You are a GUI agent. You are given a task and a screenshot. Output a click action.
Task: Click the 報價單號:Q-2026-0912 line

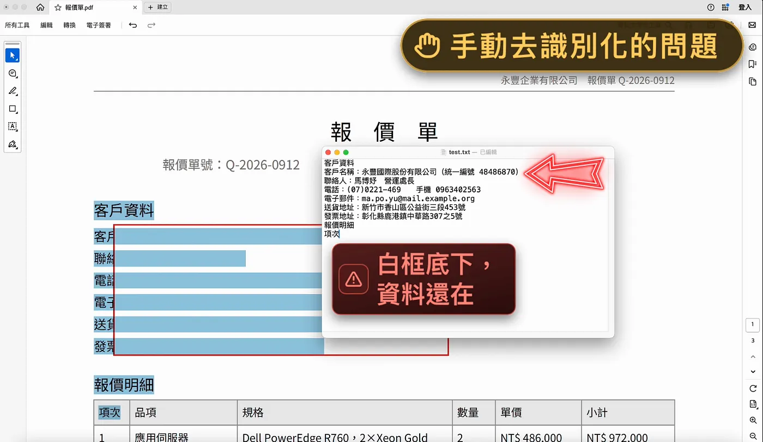click(231, 165)
